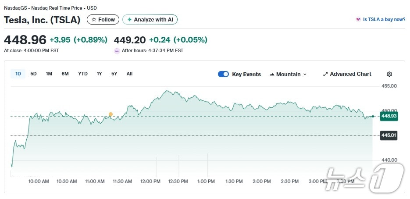Click the yellow key event dot on chart

coord(111,114)
